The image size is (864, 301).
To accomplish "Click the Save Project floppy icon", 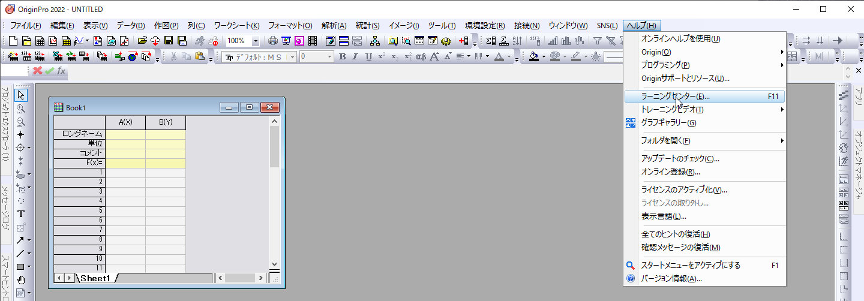I will [169, 41].
